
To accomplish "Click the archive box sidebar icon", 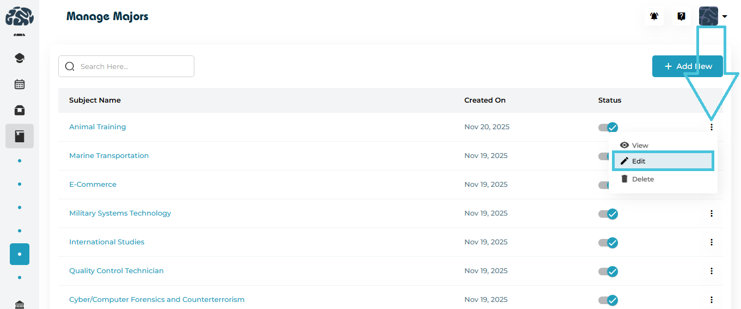I will (20, 110).
